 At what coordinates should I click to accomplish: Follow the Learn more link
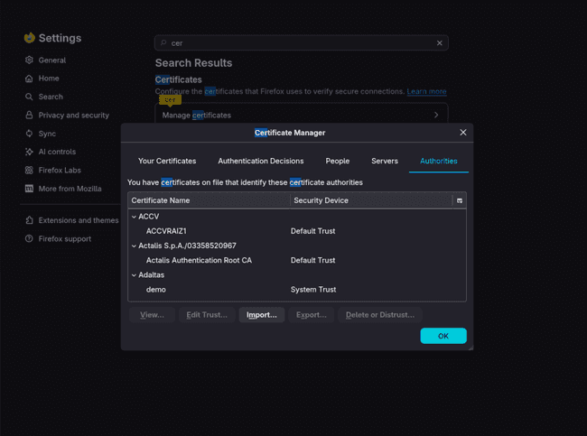pos(426,91)
